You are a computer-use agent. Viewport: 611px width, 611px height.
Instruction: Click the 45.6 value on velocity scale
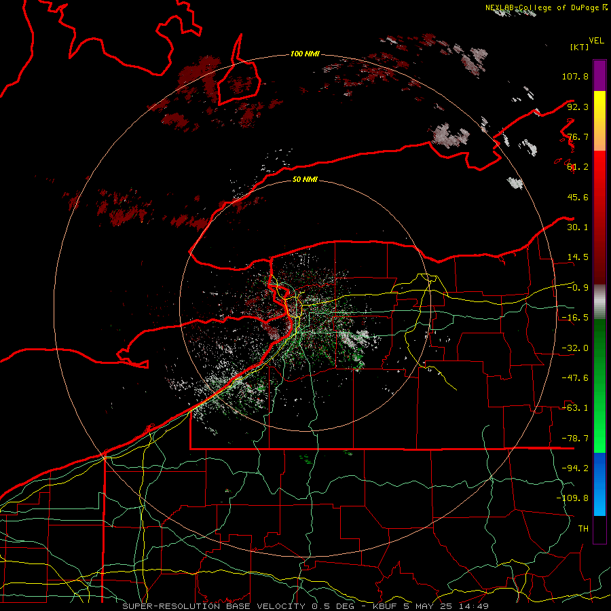pyautogui.click(x=578, y=197)
